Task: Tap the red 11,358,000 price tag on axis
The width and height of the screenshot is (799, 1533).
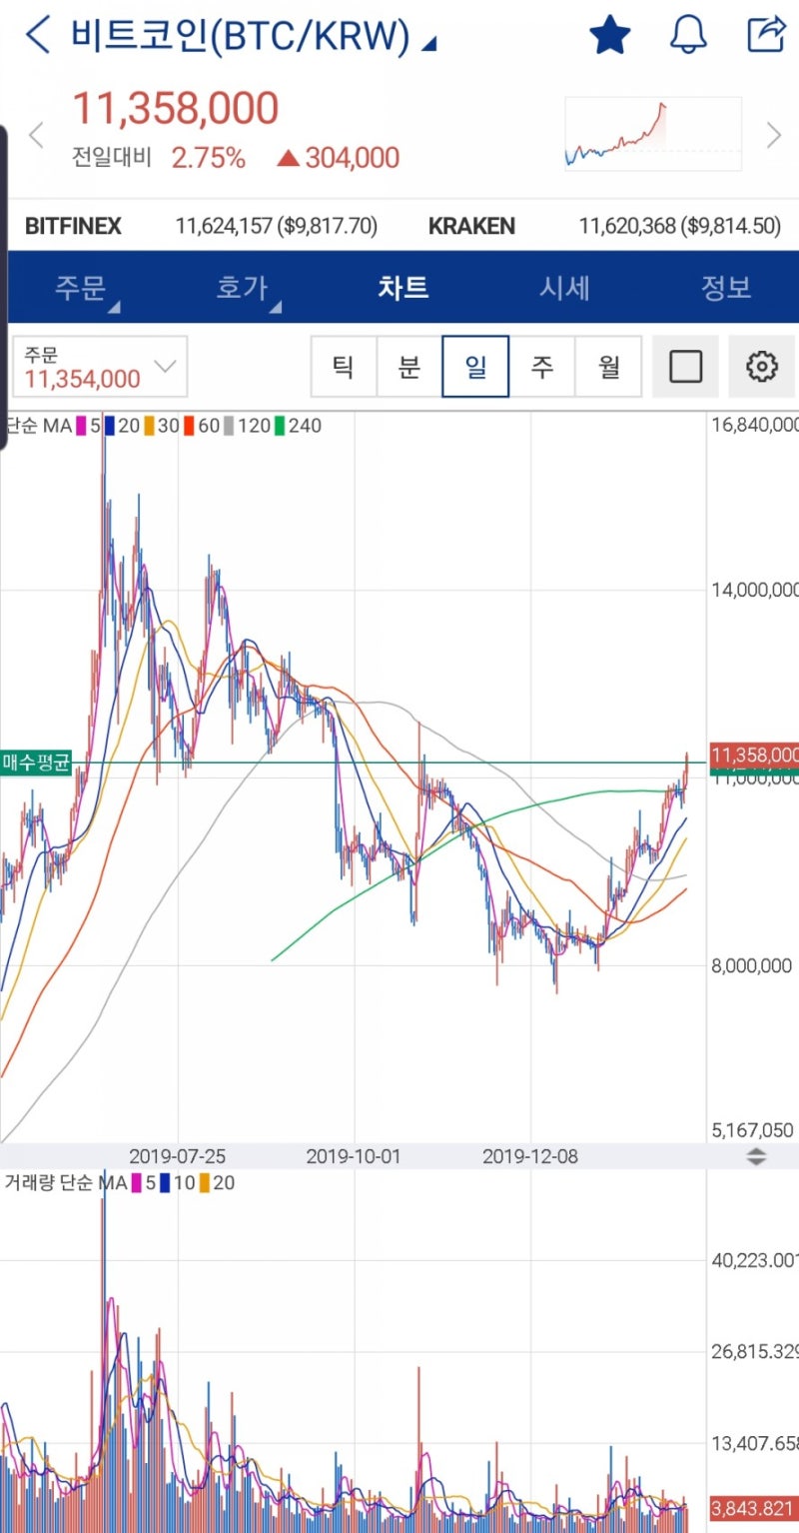Action: pyautogui.click(x=754, y=756)
